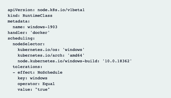Click the 'windows' os value
171x98 pixels.
(73, 50)
